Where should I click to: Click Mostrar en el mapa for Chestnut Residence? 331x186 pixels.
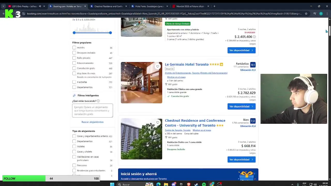[202, 130]
